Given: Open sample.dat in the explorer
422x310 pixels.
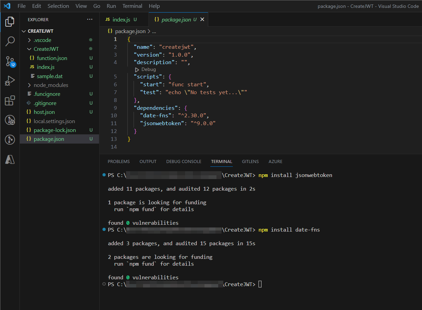Looking at the screenshot, I should [59, 76].
